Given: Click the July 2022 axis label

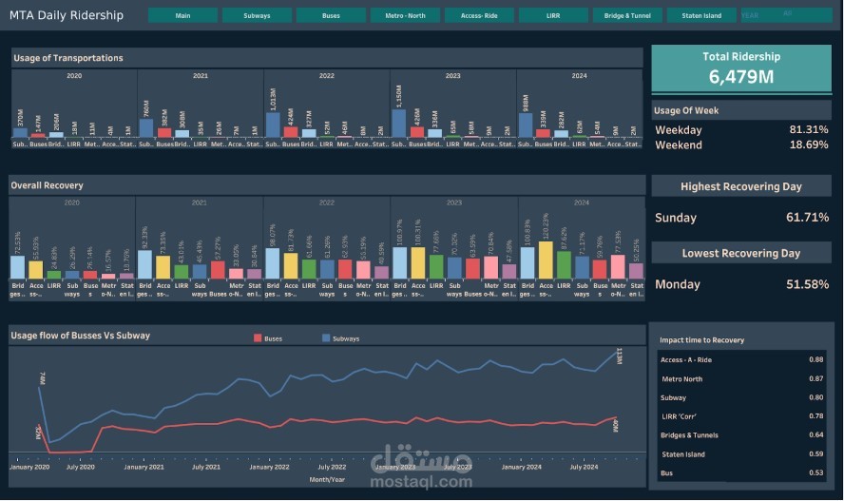Looking at the screenshot, I should click(x=332, y=467).
